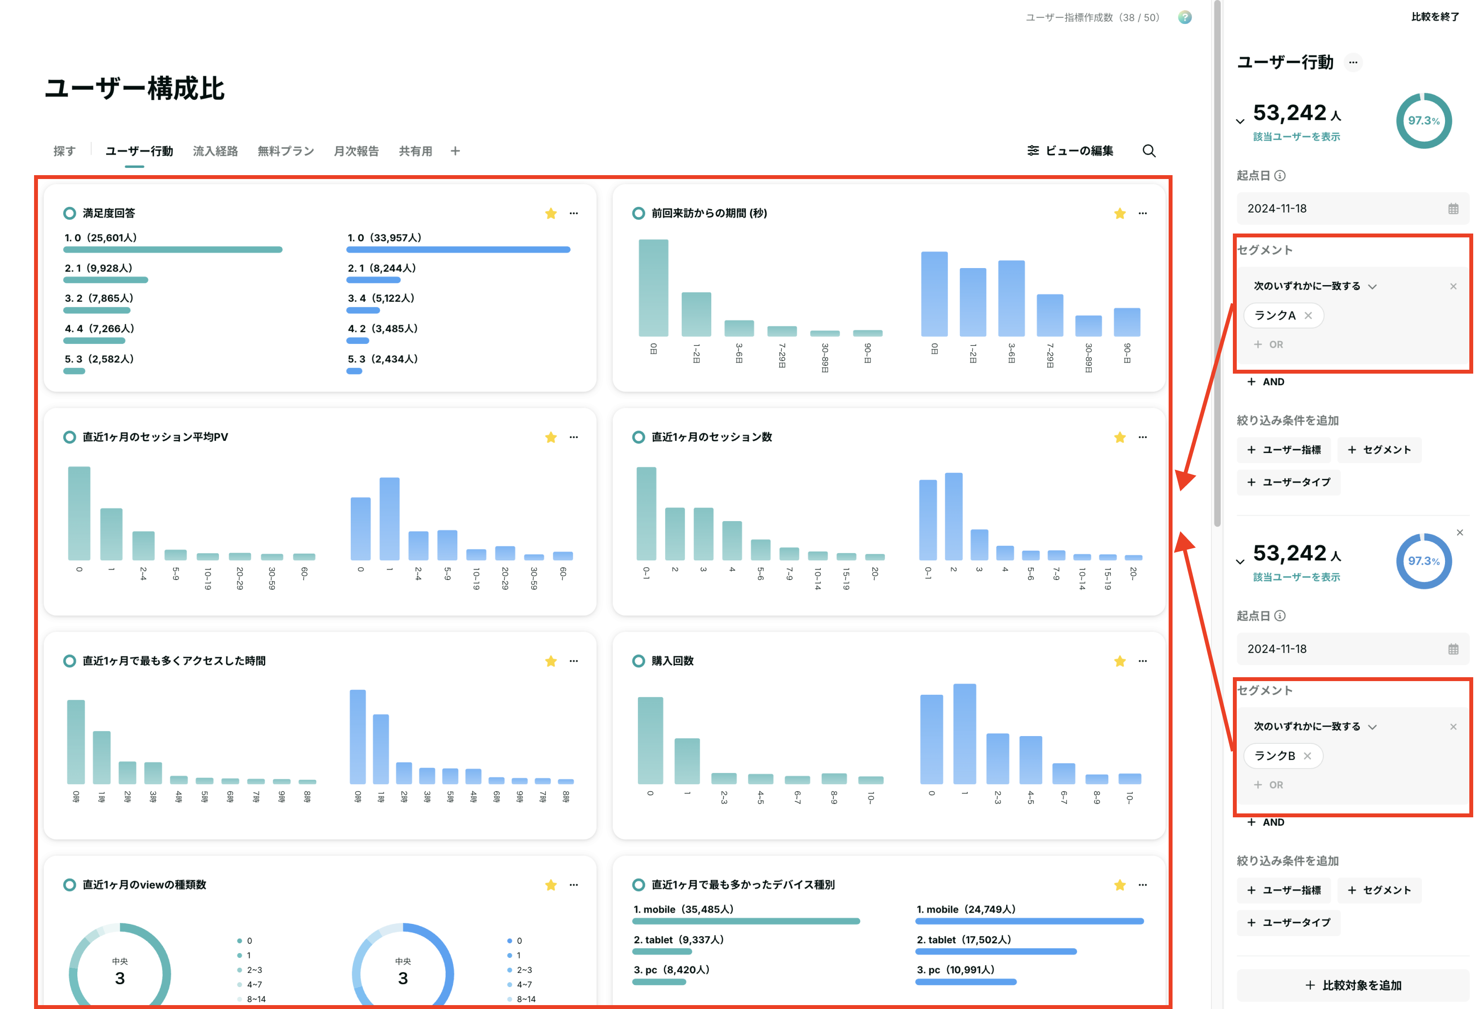Switch to the 探す tab
Screen dimensions: 1481x1009
(x=64, y=151)
